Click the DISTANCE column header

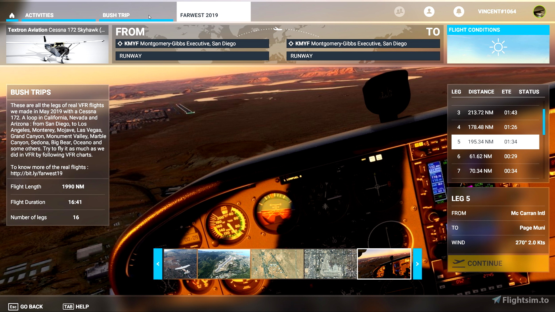click(x=481, y=91)
